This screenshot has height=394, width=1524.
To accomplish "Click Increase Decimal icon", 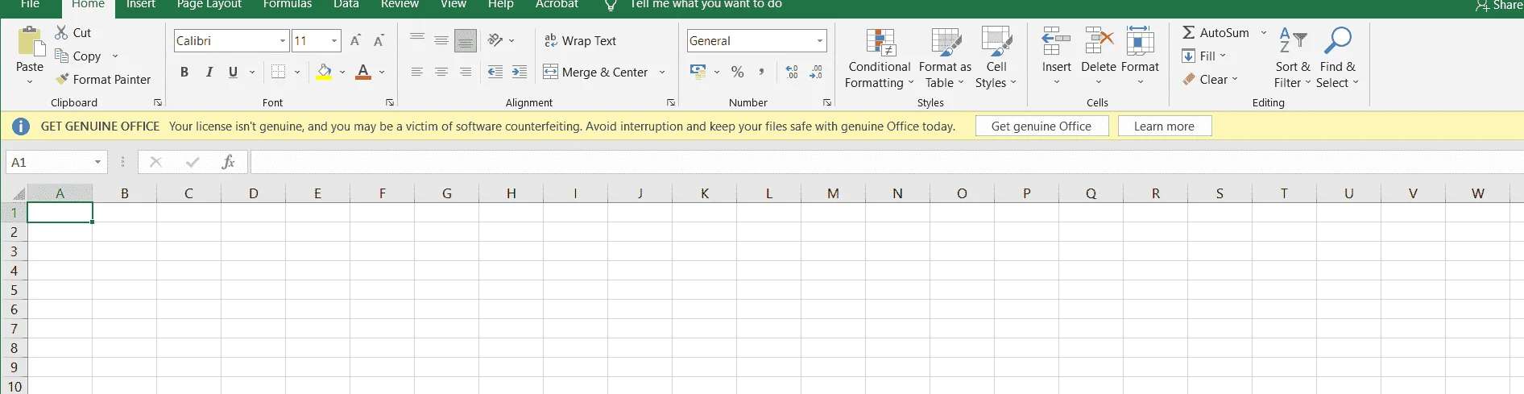I will tap(792, 72).
